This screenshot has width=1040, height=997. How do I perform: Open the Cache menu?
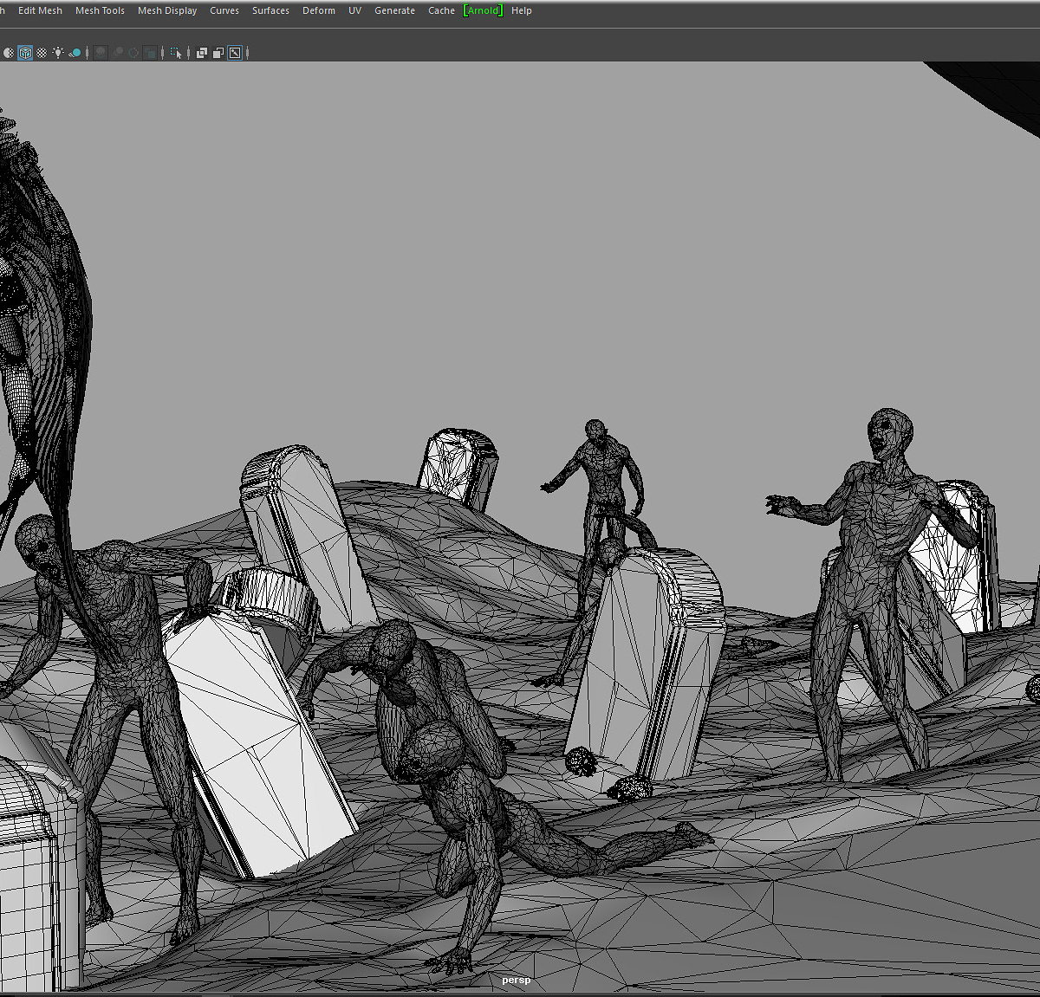(441, 10)
